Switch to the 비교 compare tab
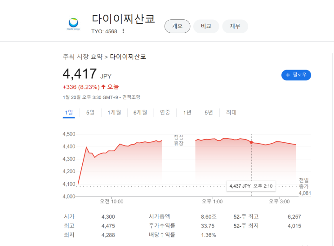The height and width of the screenshot is (246, 334). pos(206,26)
